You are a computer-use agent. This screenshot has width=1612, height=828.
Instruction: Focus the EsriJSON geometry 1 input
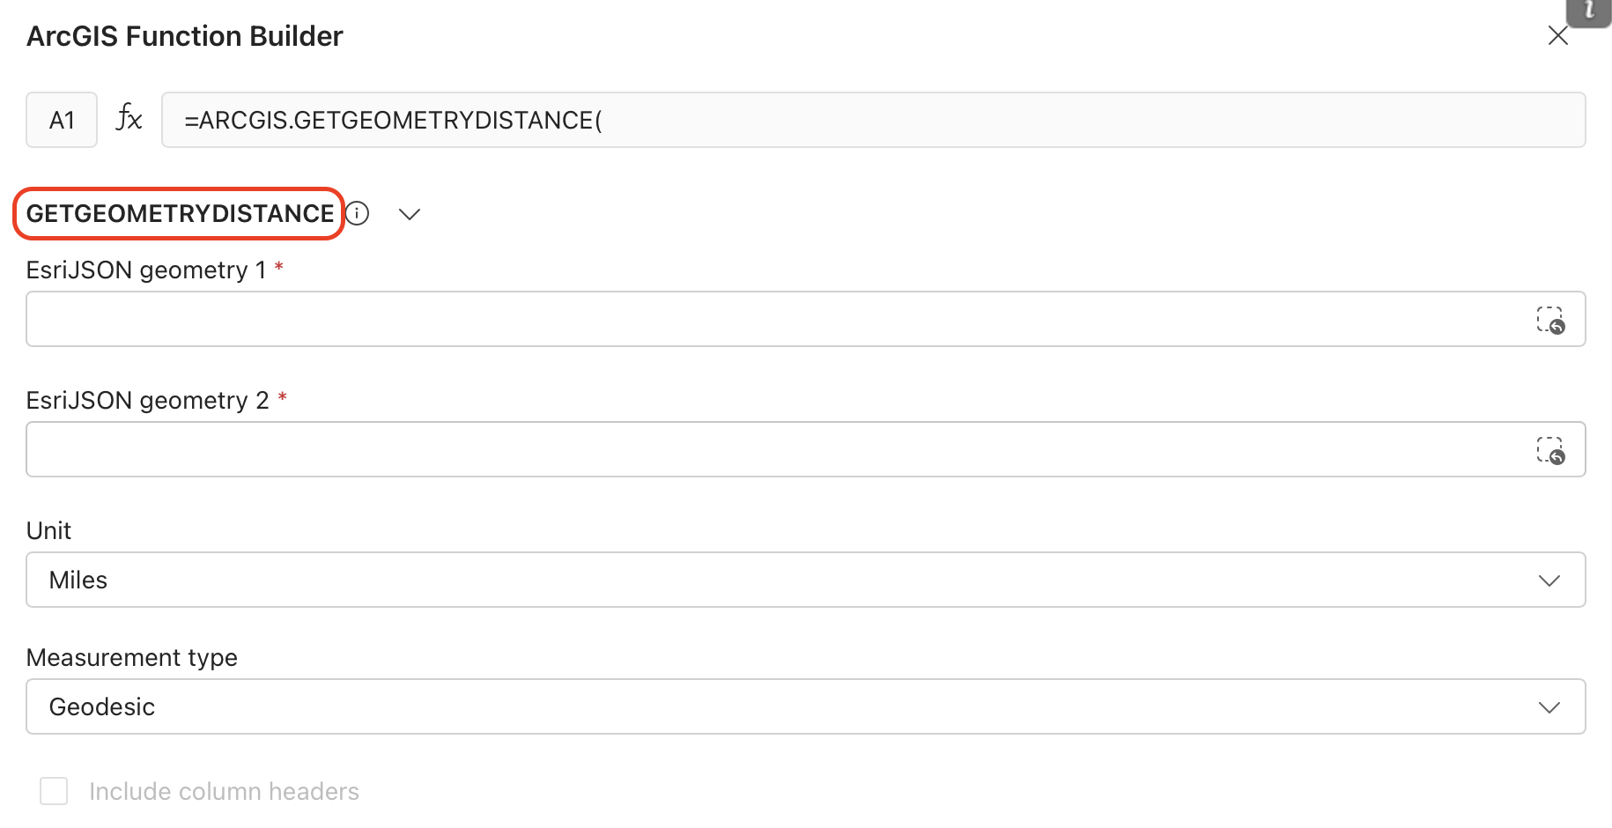click(x=775, y=319)
